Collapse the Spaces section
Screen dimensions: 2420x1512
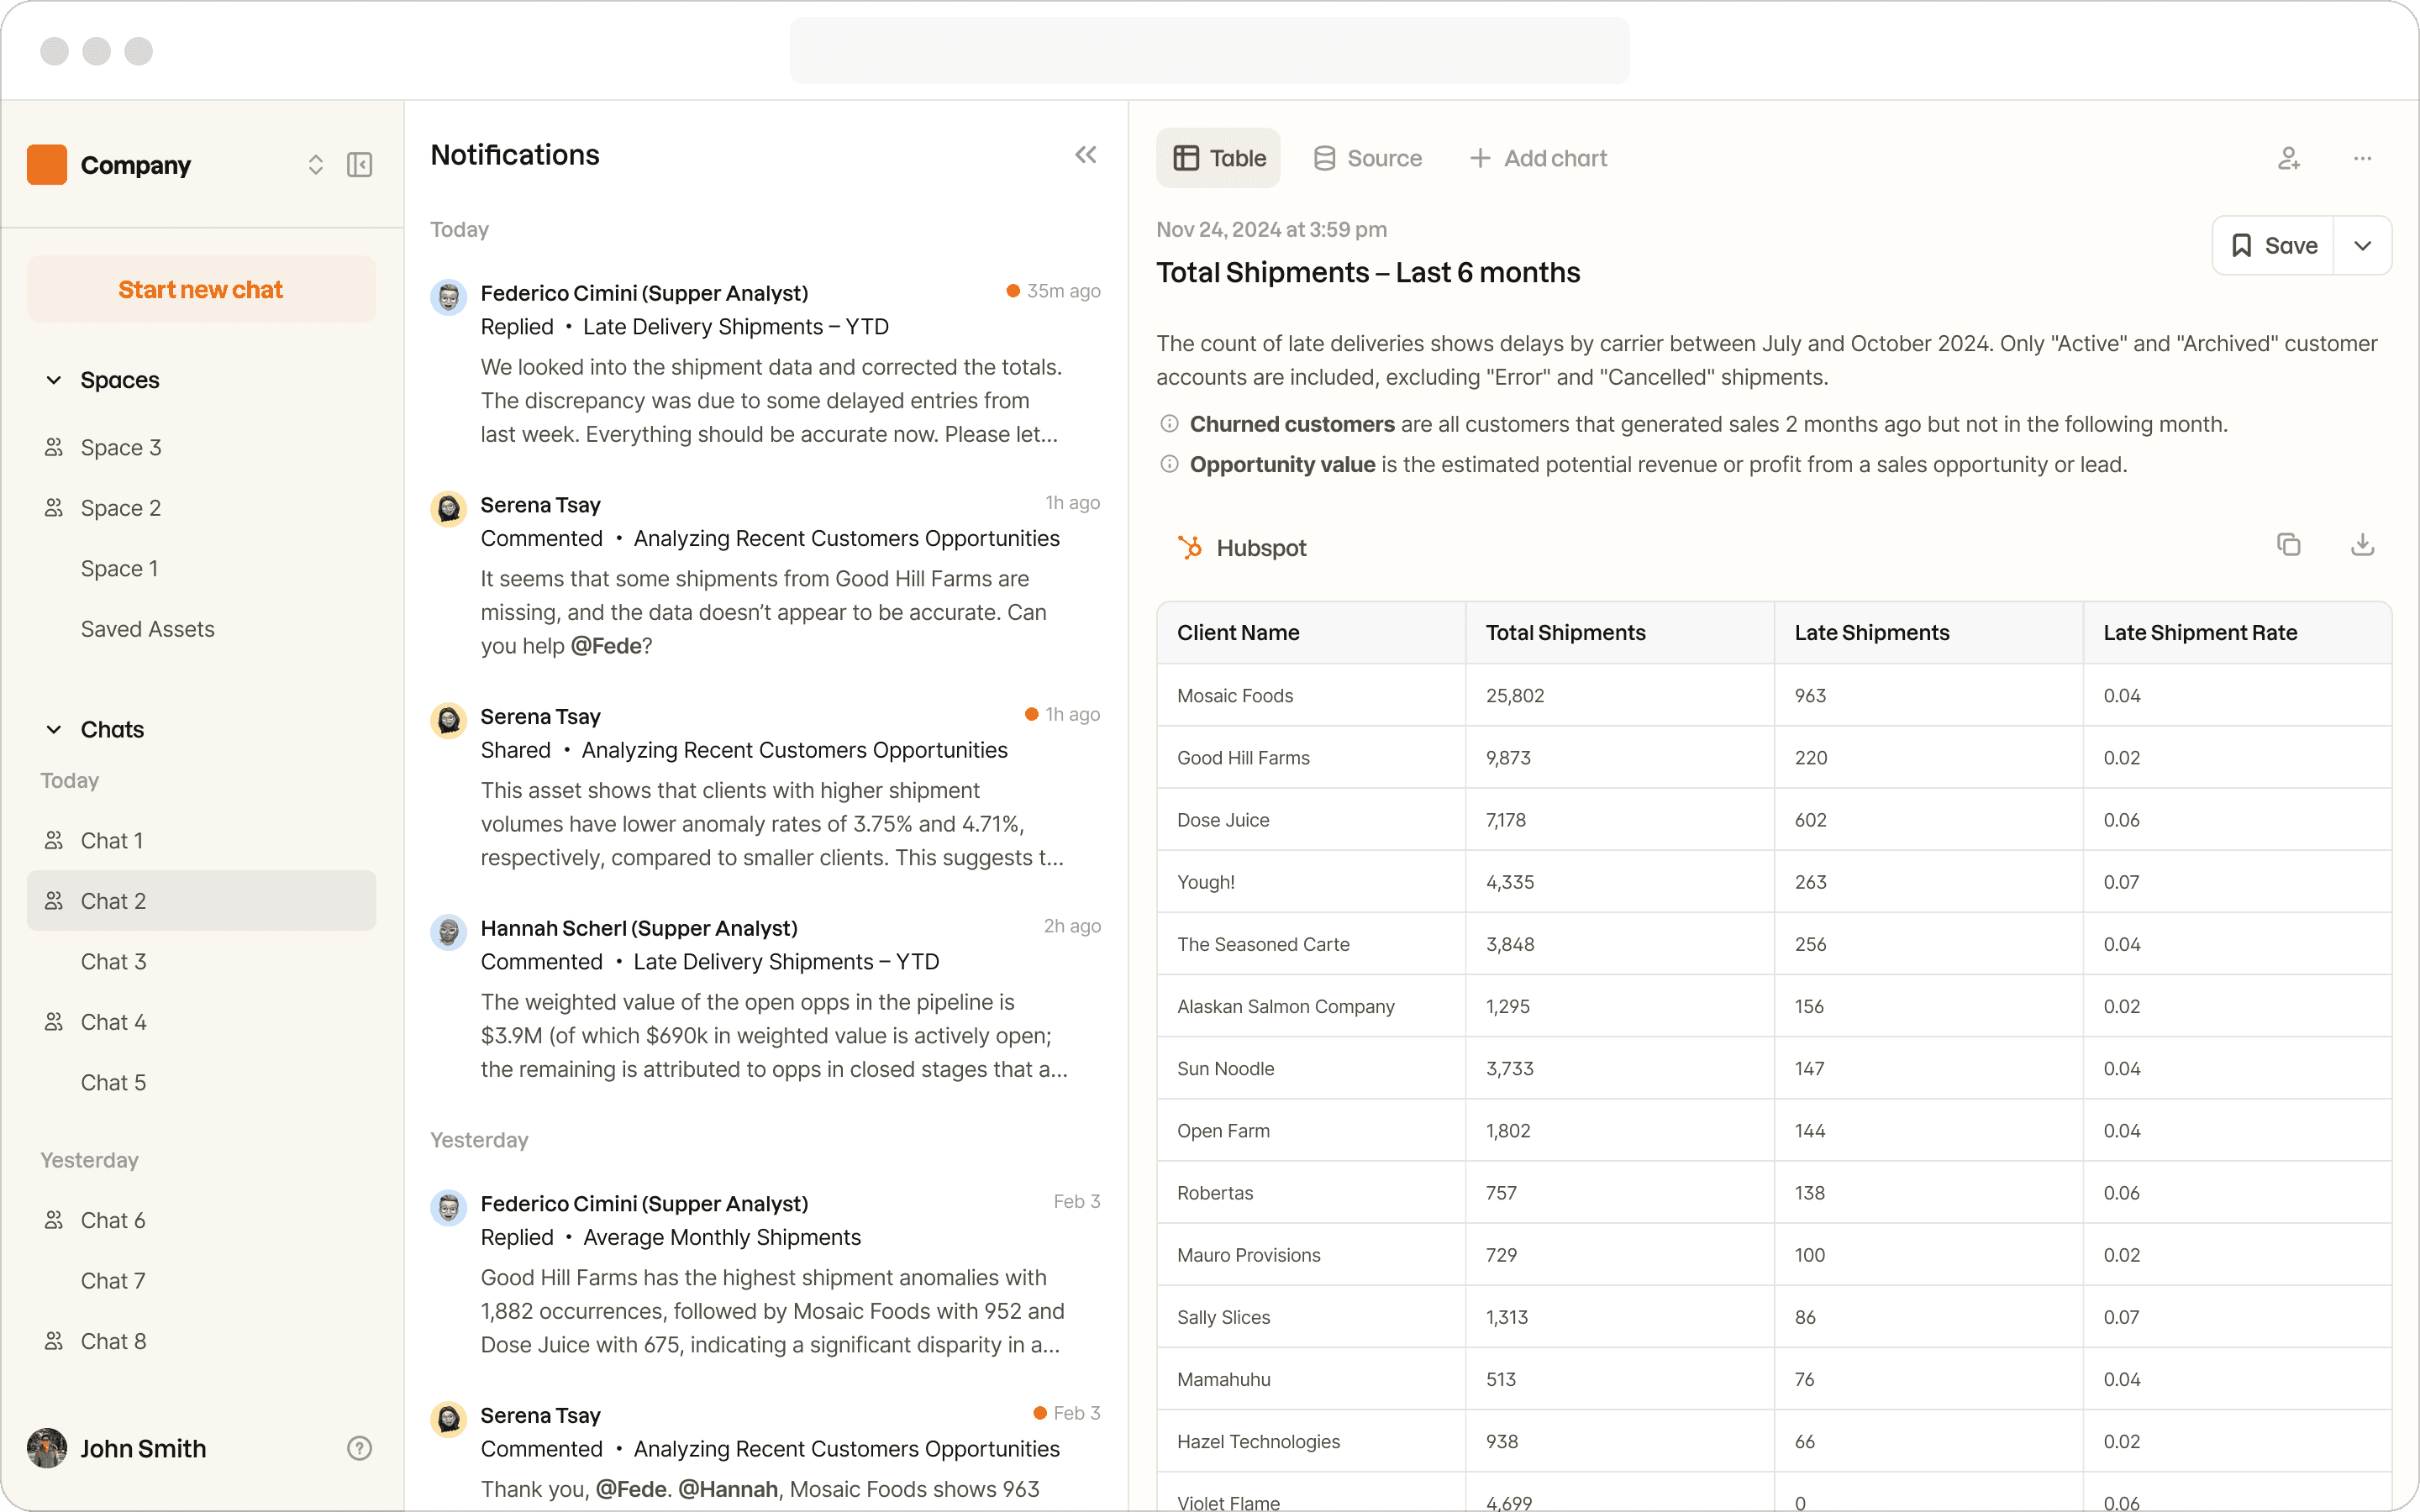[54, 380]
